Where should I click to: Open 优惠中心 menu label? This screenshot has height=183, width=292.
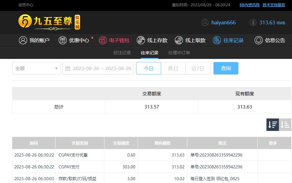[79, 40]
